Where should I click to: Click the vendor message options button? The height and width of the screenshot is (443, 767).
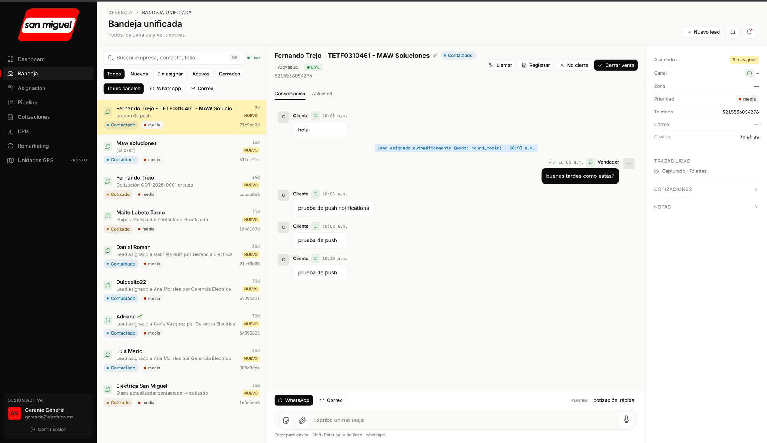pyautogui.click(x=629, y=163)
